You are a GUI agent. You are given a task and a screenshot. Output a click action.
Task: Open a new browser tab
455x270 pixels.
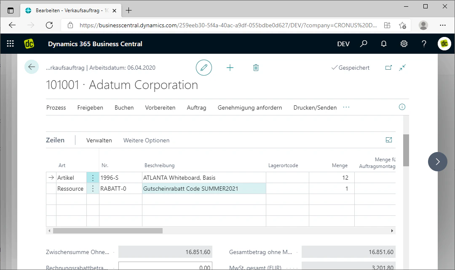tap(128, 10)
